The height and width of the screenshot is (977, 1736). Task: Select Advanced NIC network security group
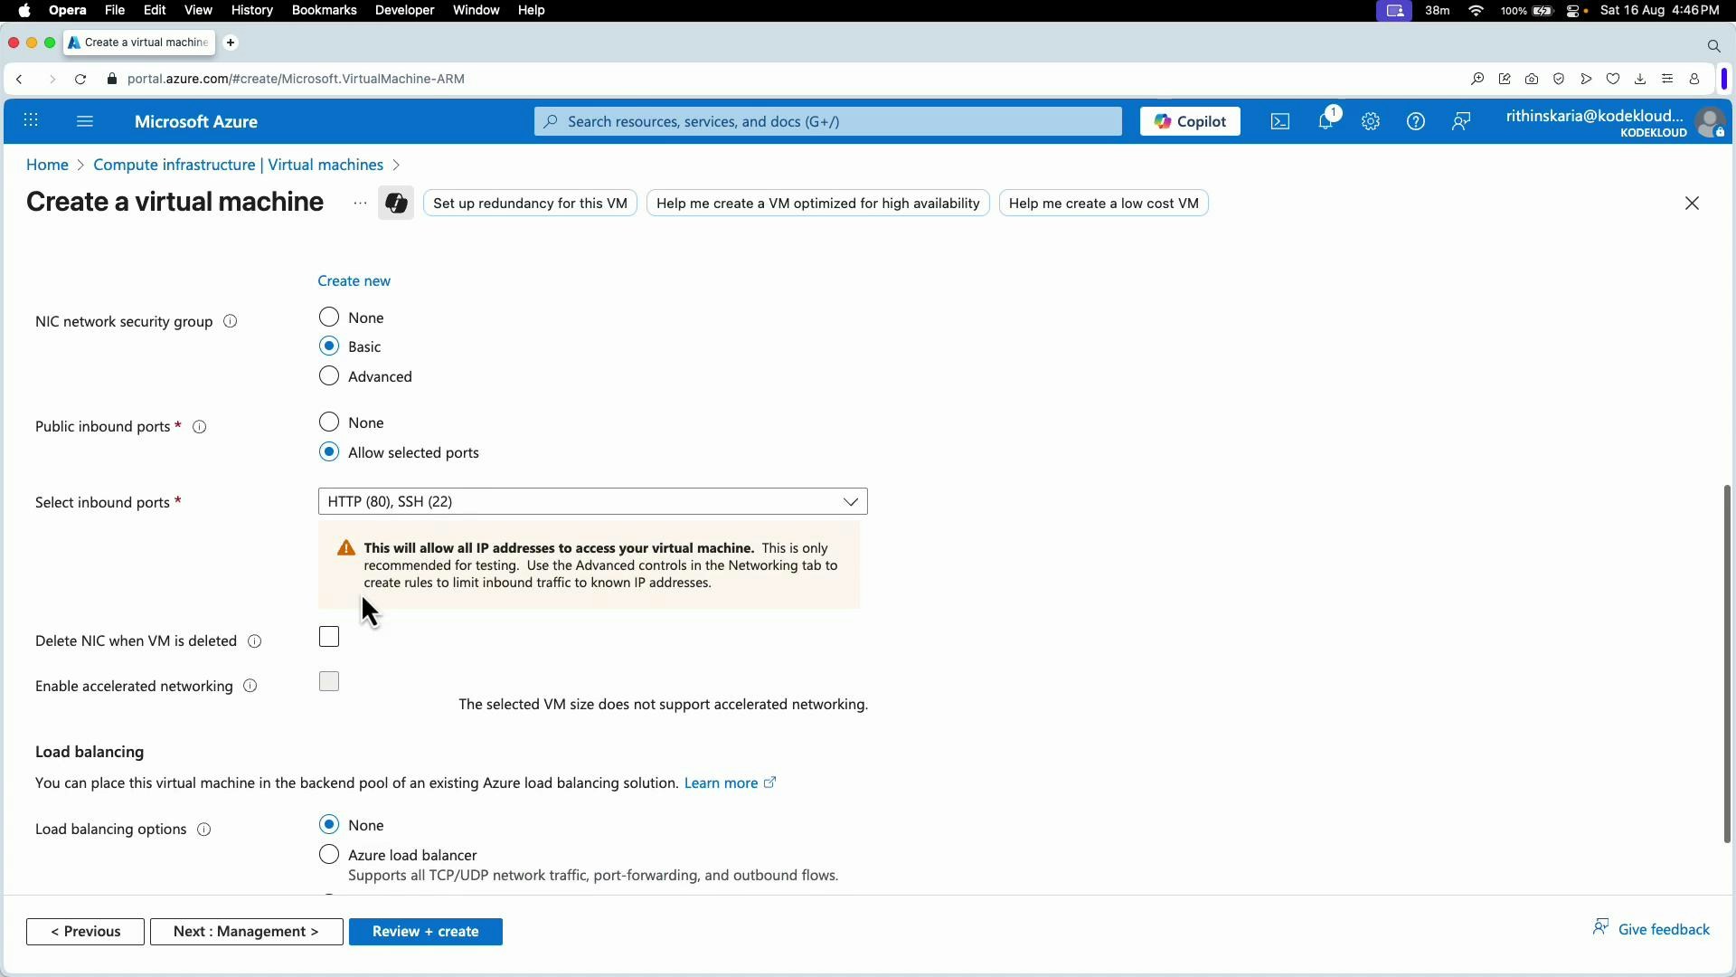pos(329,375)
